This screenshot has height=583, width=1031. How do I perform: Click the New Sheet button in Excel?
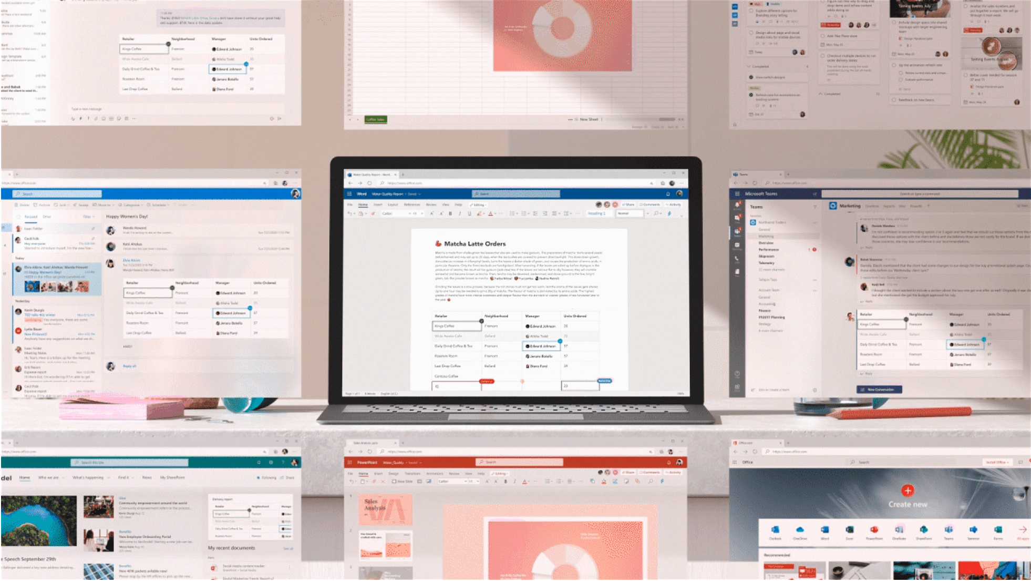click(x=590, y=119)
